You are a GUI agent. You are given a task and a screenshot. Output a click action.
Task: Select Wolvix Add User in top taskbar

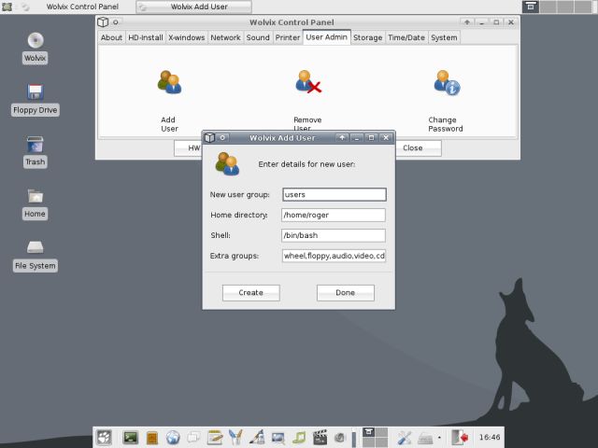[x=193, y=7]
